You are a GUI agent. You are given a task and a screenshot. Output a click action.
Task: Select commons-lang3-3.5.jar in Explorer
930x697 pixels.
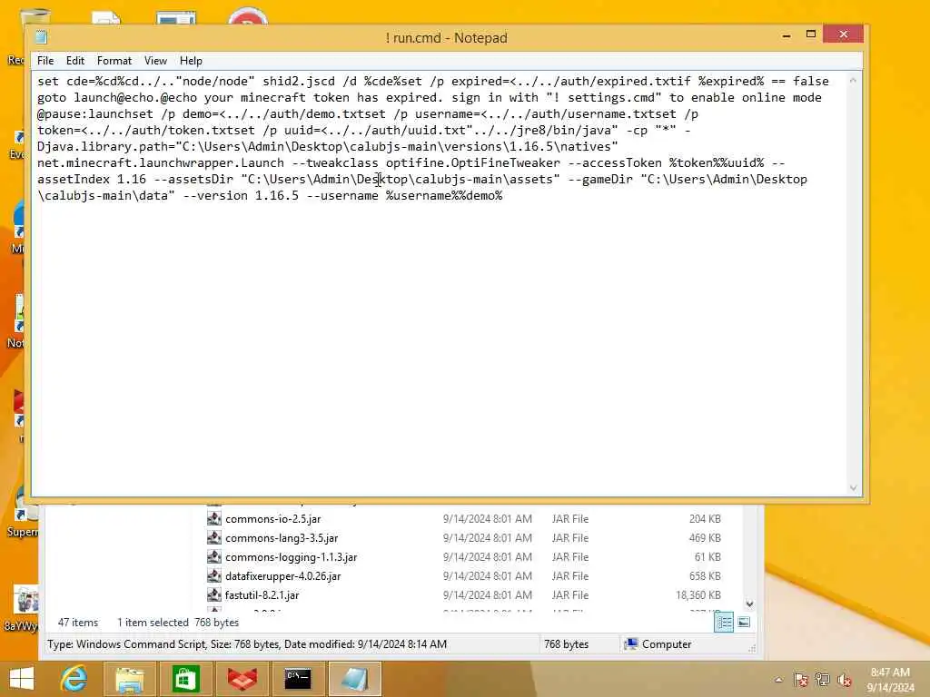tap(282, 537)
